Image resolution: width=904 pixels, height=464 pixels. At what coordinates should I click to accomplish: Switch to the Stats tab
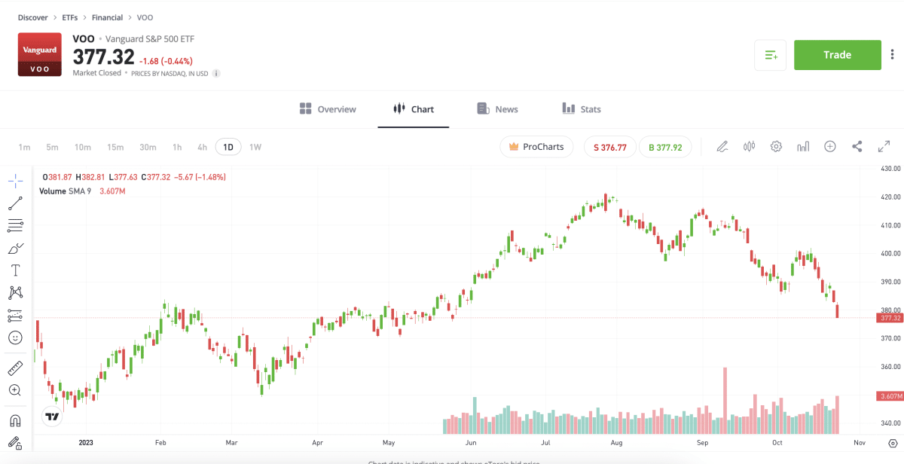581,108
